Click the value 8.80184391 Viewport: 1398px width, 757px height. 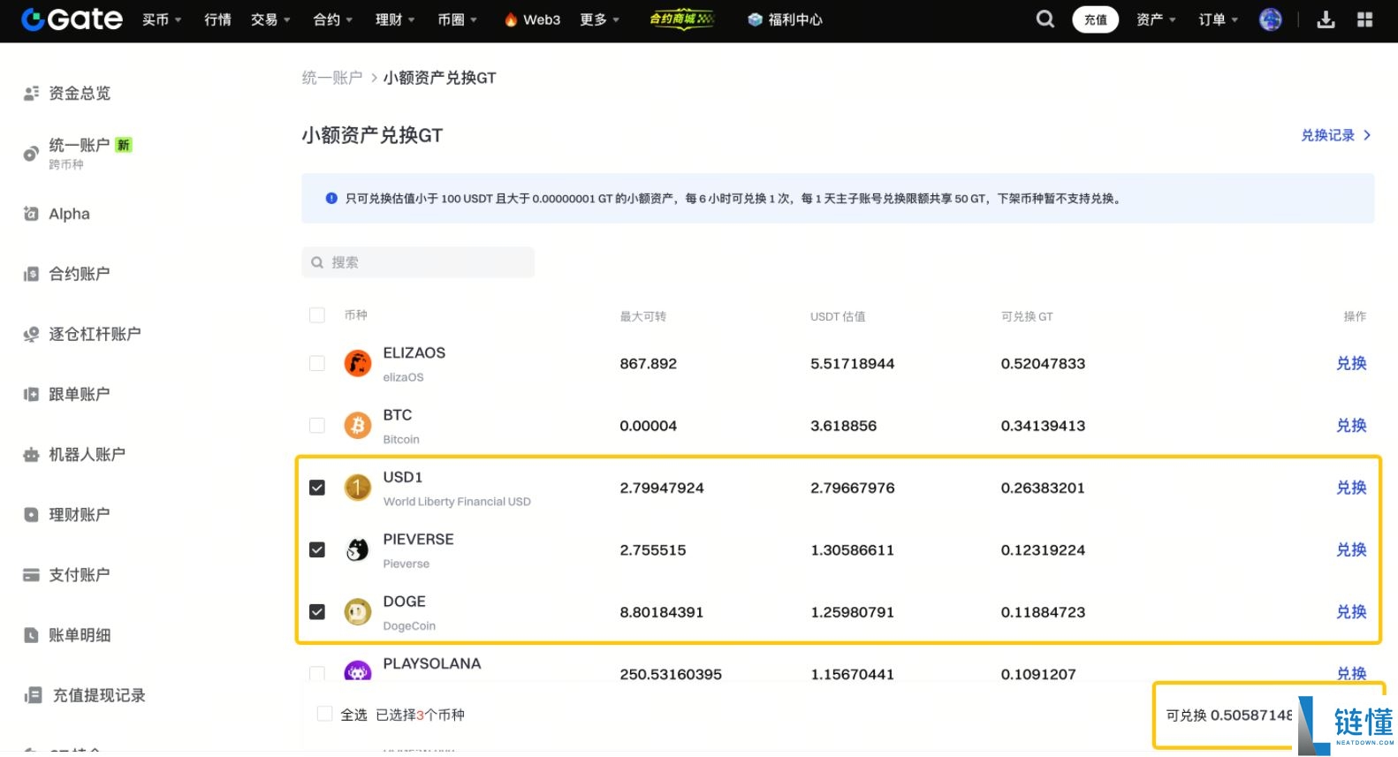662,612
